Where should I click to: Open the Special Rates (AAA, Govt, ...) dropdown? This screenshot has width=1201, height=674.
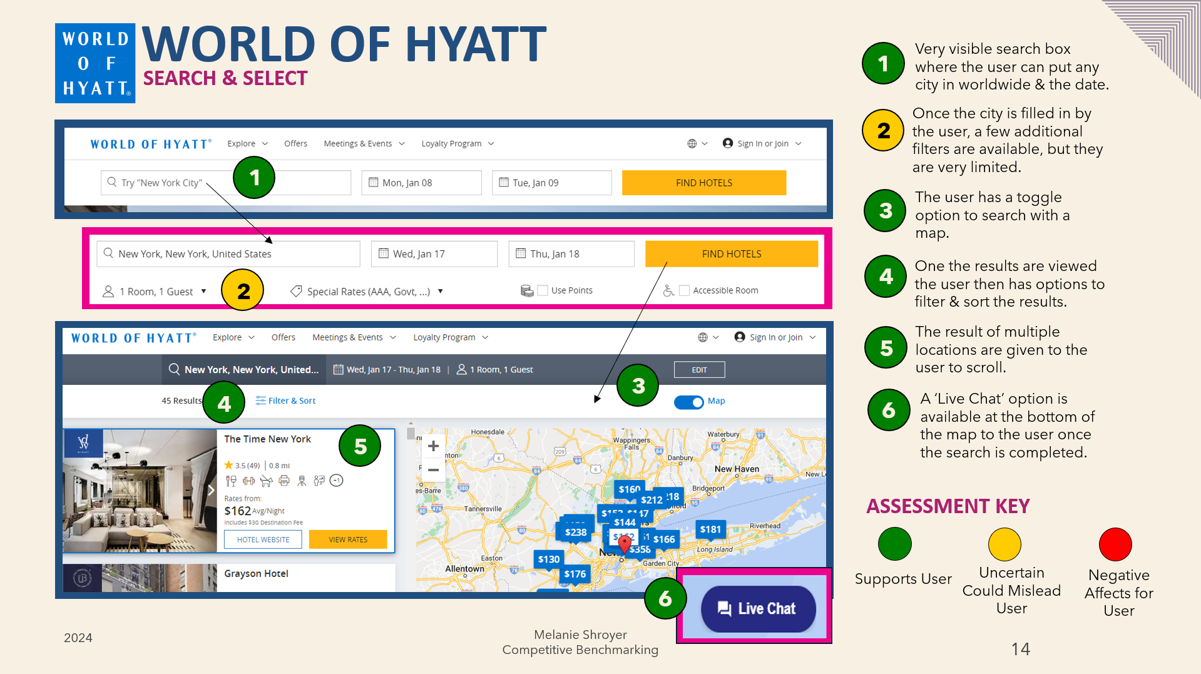367,292
